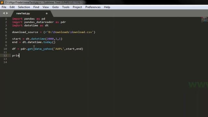Open the Find menu
Image resolution: width=208 pixels, height=117 pixels.
[36, 7]
